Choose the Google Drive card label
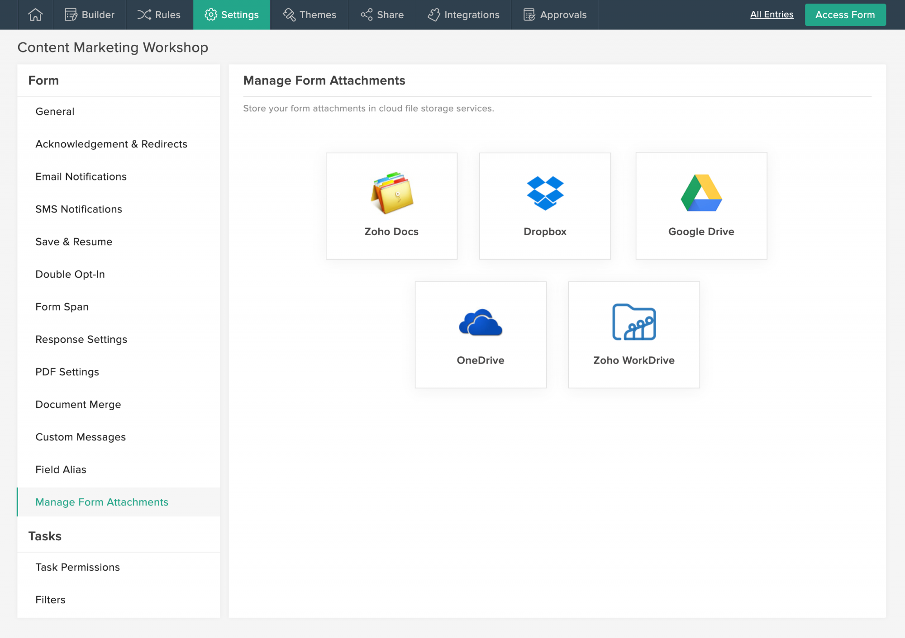Screen dimensions: 905x638 coord(701,232)
